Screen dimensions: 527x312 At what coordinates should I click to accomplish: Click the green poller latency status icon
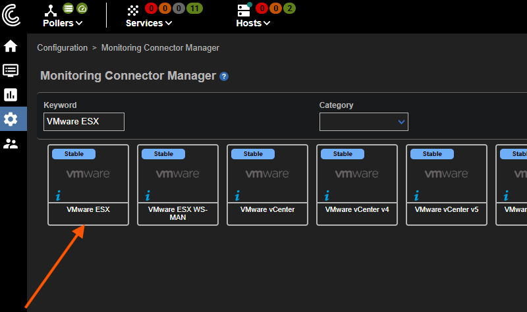point(82,9)
